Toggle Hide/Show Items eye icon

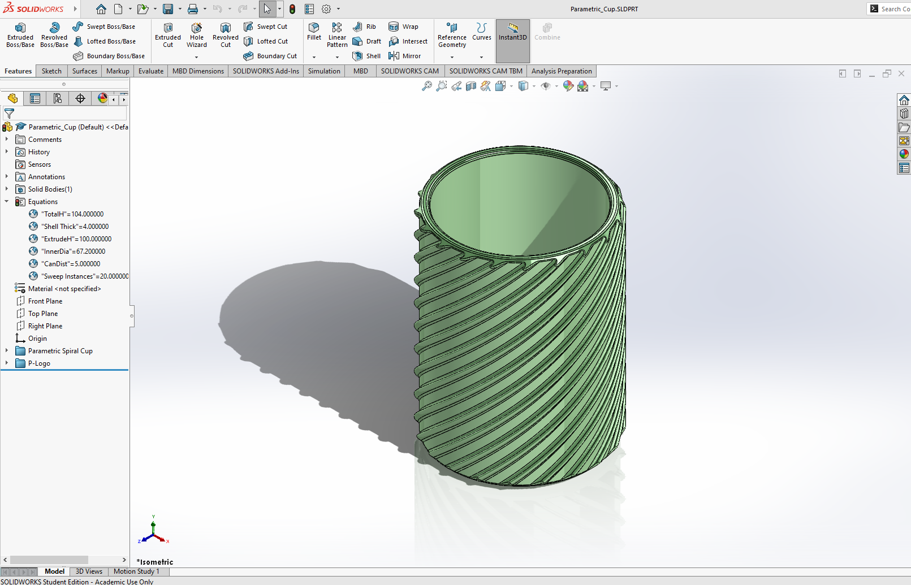[x=546, y=86]
